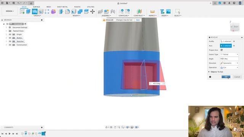Switch to the Utilities tab
This screenshot has height=137, width=244.
coord(91,7)
